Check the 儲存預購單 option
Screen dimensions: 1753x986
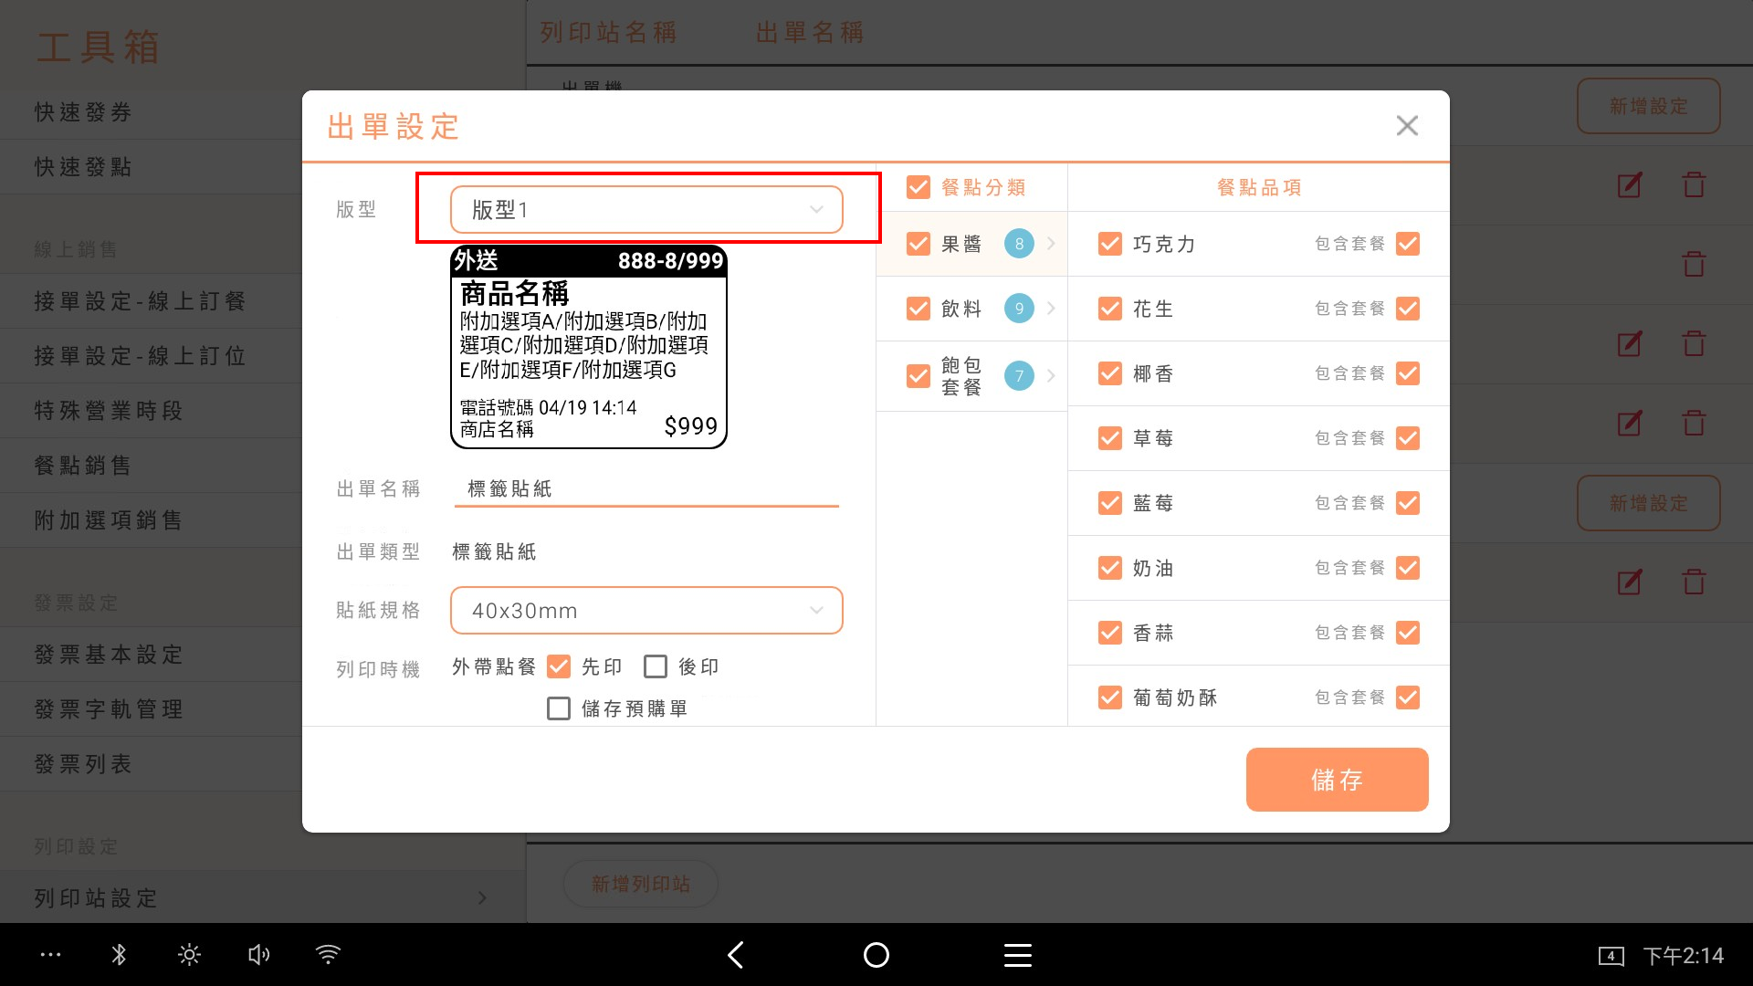(558, 708)
